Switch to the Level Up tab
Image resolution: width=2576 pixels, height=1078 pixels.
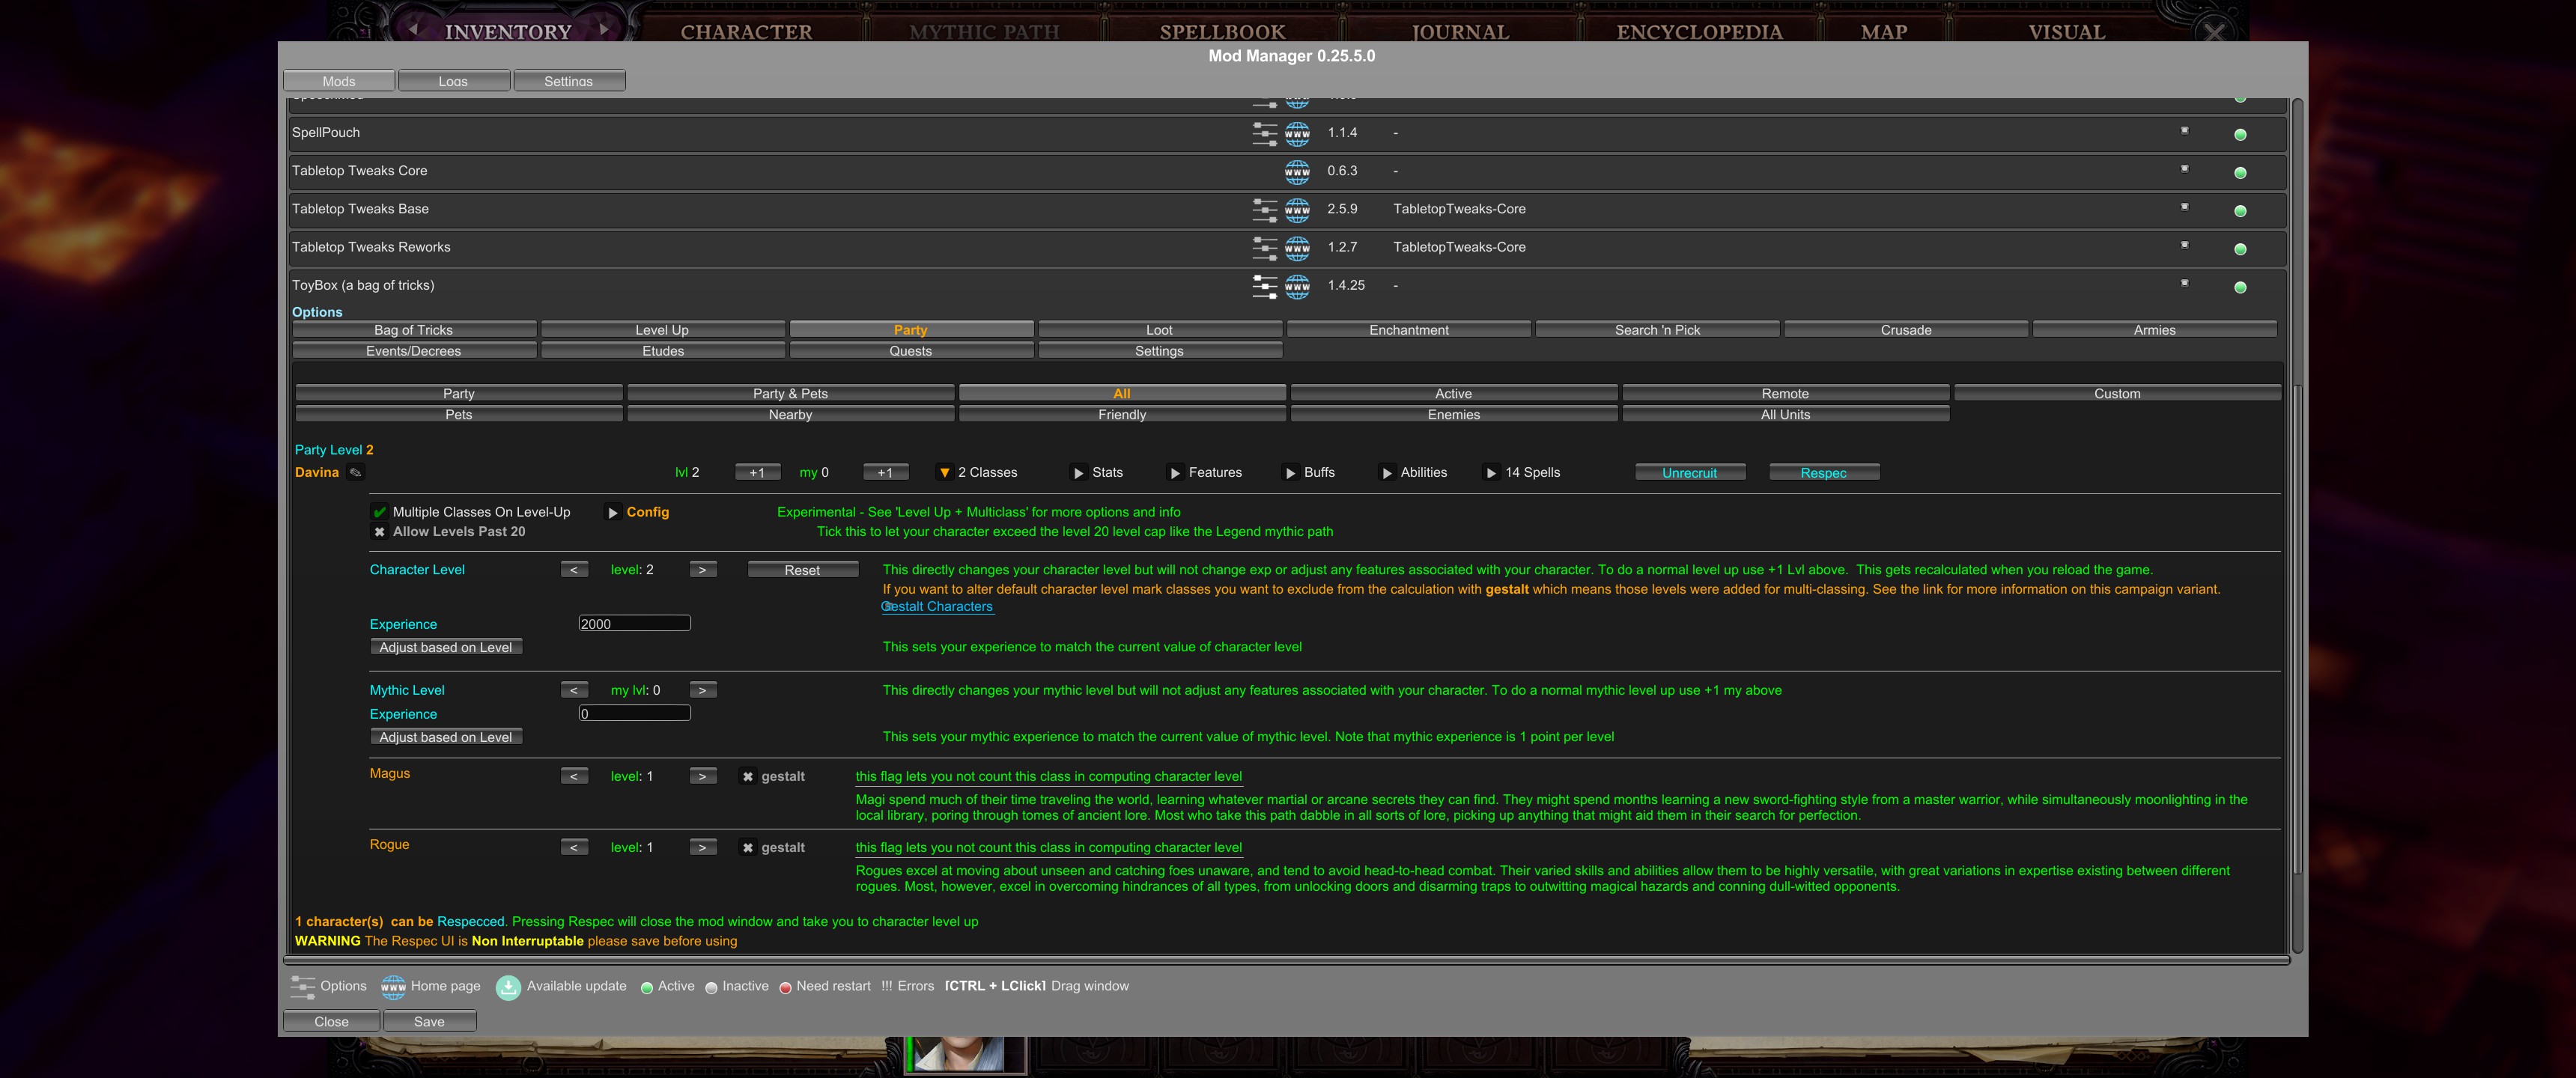pyautogui.click(x=662, y=330)
